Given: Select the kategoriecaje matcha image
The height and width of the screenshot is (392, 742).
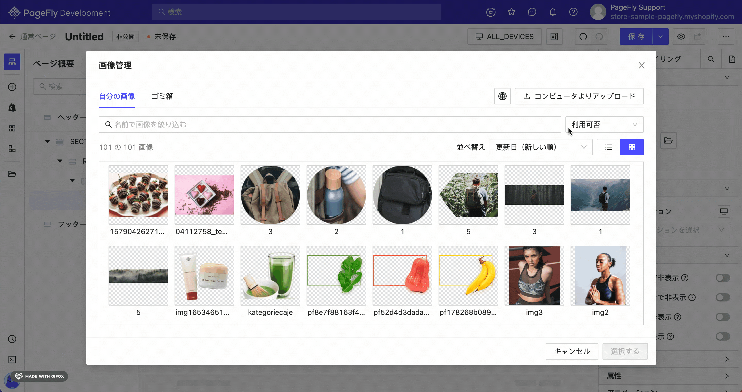Looking at the screenshot, I should coord(270,275).
